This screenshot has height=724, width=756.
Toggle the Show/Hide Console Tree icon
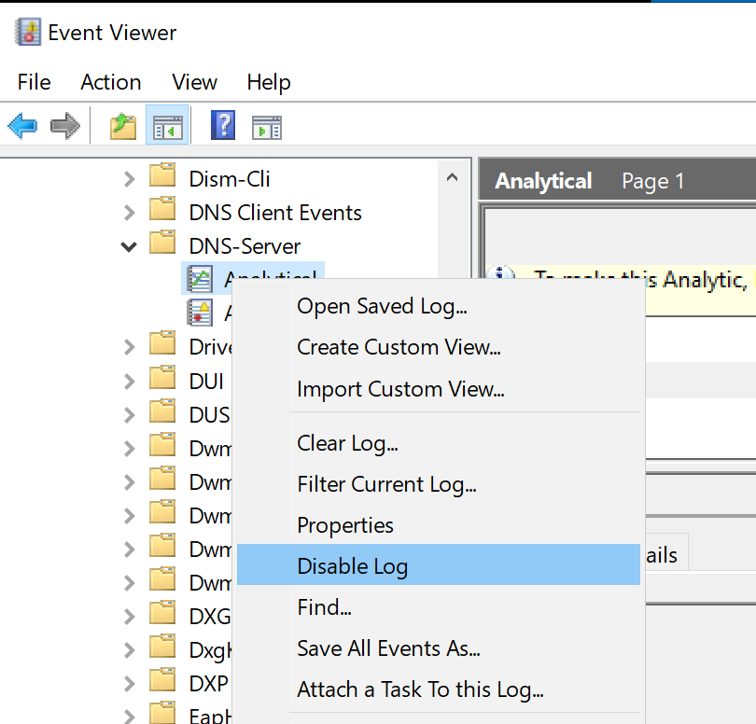167,125
